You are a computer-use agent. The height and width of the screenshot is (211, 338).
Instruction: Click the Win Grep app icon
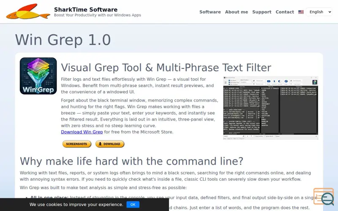coord(38,76)
